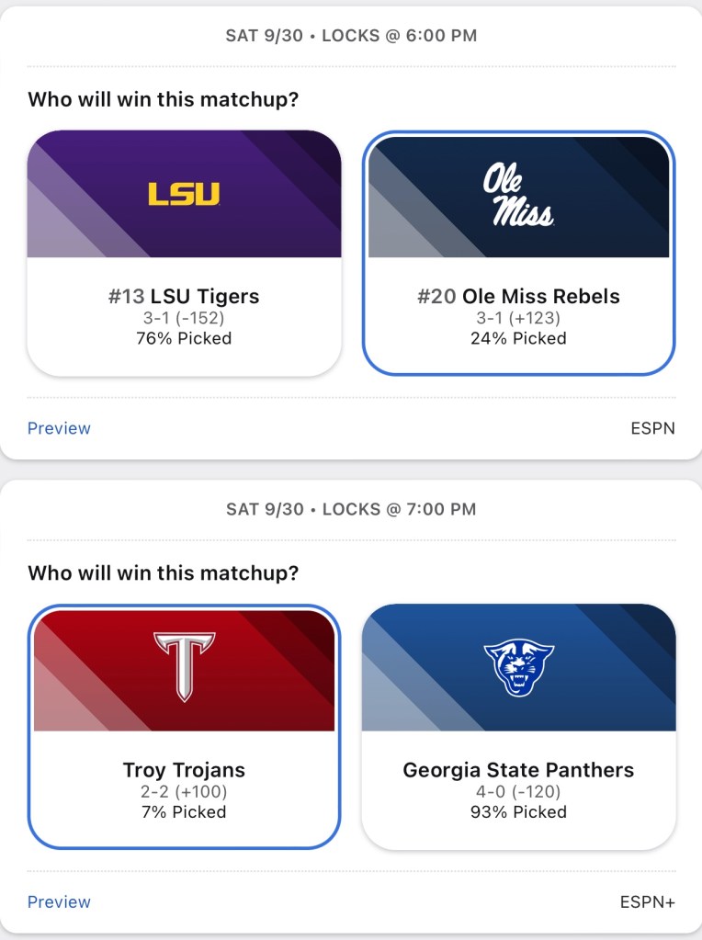Click the ESPN+ network label
This screenshot has width=702, height=940.
click(x=647, y=901)
